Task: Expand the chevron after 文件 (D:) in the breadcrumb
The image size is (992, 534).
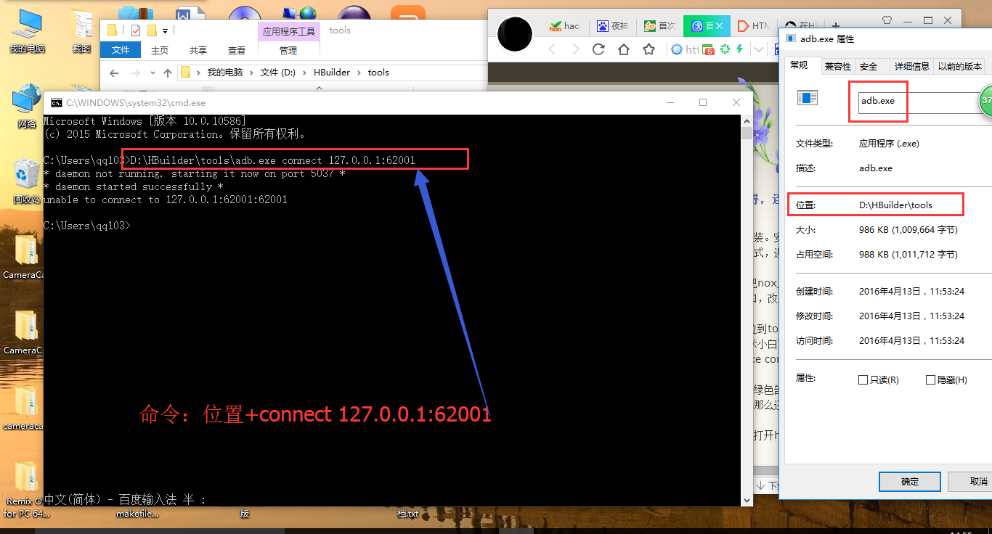Action: 305,73
